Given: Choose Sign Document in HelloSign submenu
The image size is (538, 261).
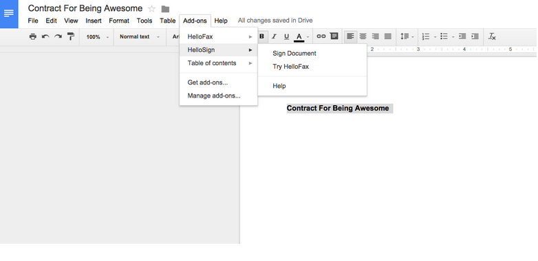Looking at the screenshot, I should (312, 54).
